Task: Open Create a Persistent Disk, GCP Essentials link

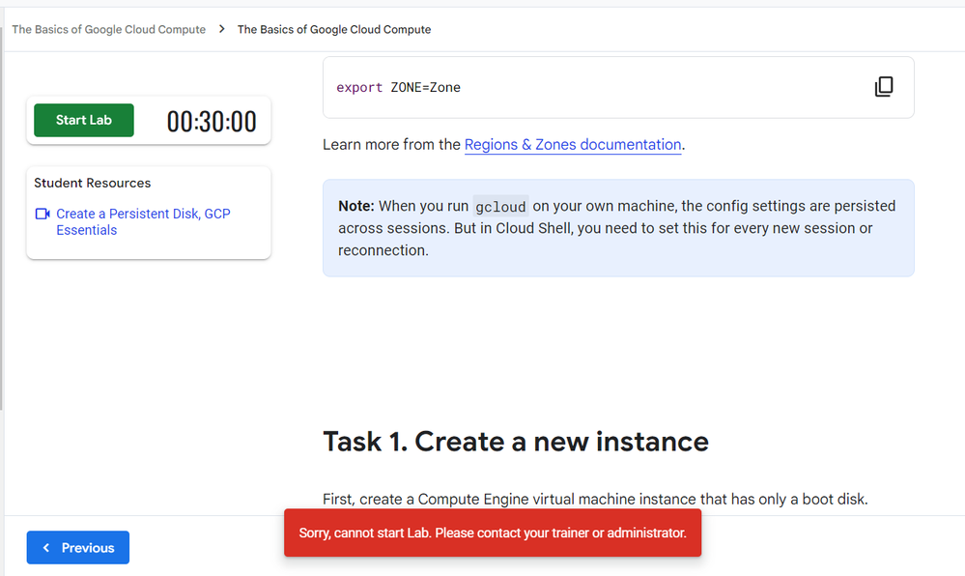Action: 143,221
